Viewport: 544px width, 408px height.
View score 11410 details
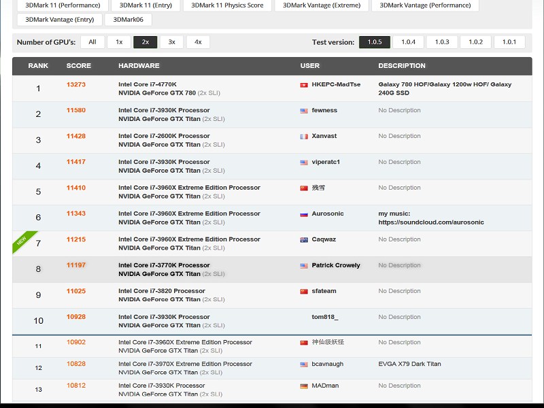76,188
